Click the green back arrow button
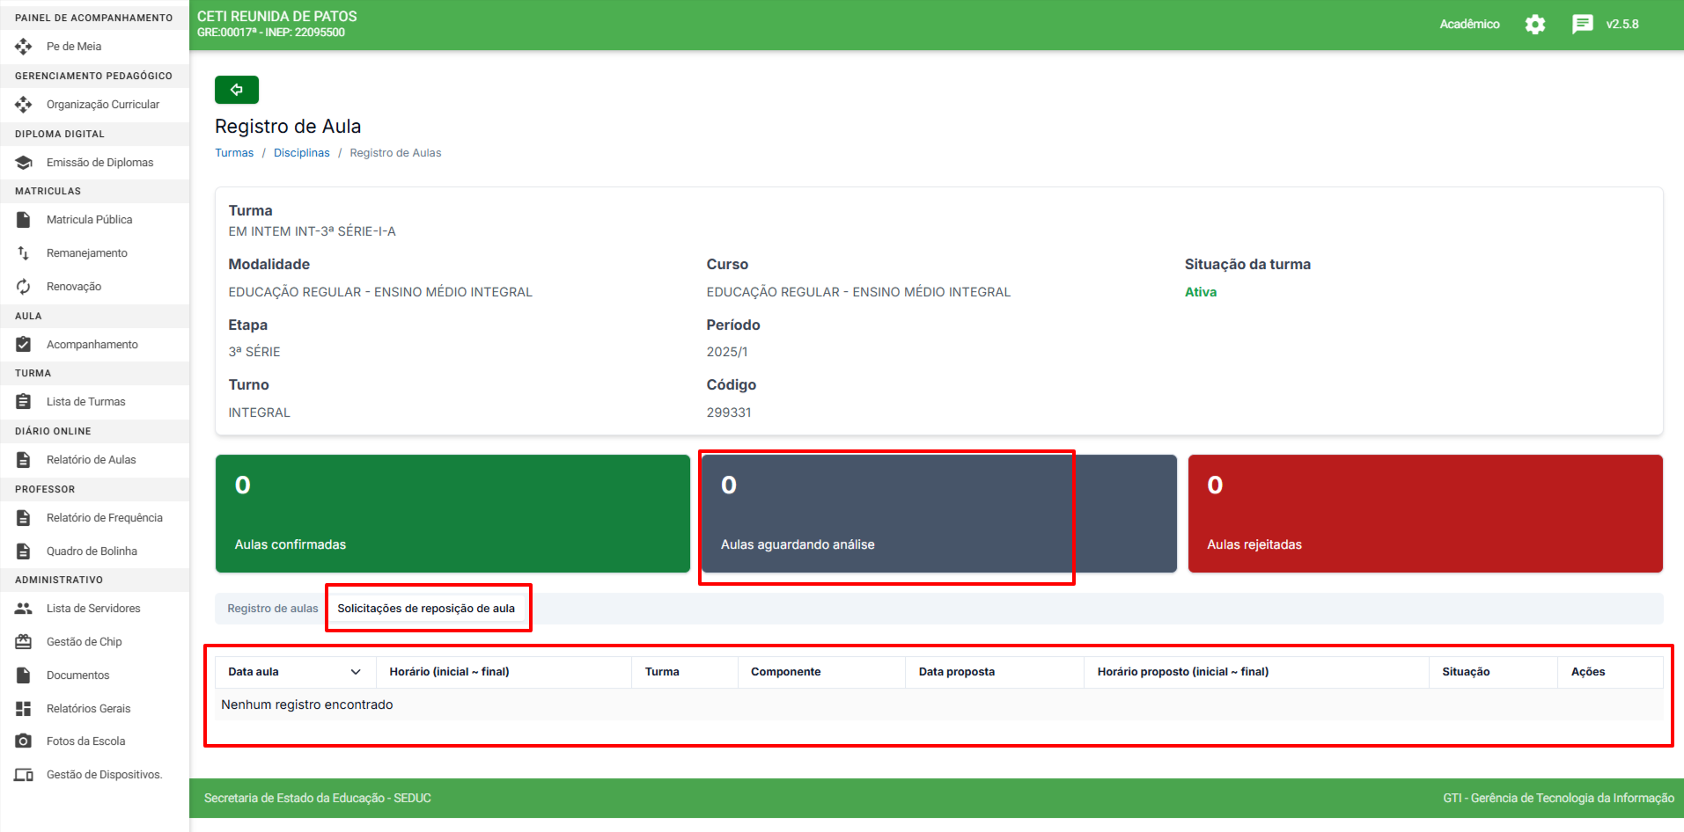Image resolution: width=1684 pixels, height=832 pixels. click(236, 90)
